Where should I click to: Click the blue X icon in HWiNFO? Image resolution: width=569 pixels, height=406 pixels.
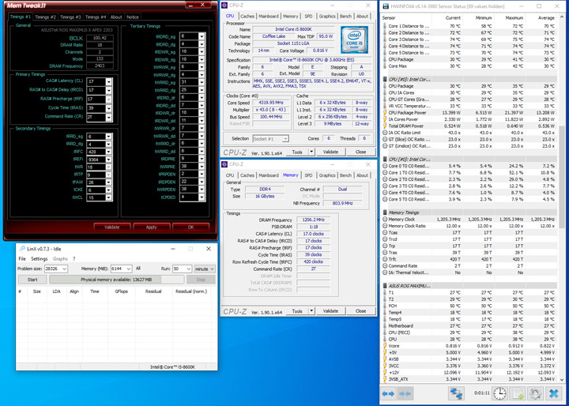(554, 393)
